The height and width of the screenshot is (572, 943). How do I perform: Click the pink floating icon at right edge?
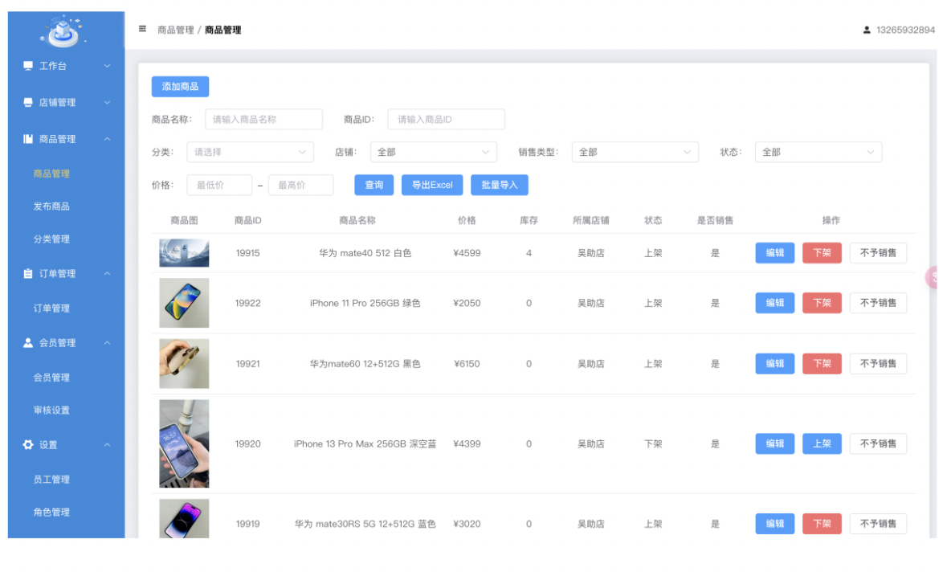click(x=933, y=277)
